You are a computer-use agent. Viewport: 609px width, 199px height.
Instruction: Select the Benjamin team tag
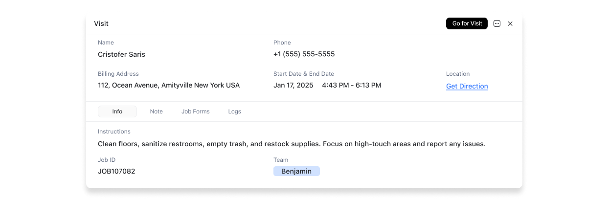click(296, 171)
